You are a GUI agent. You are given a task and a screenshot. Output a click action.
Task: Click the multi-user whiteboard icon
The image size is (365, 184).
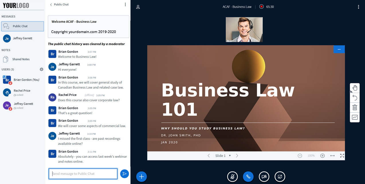(355, 117)
